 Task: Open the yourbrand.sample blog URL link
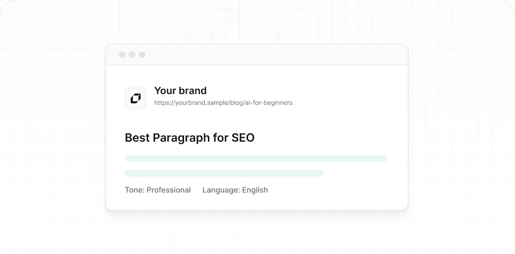pyautogui.click(x=223, y=103)
